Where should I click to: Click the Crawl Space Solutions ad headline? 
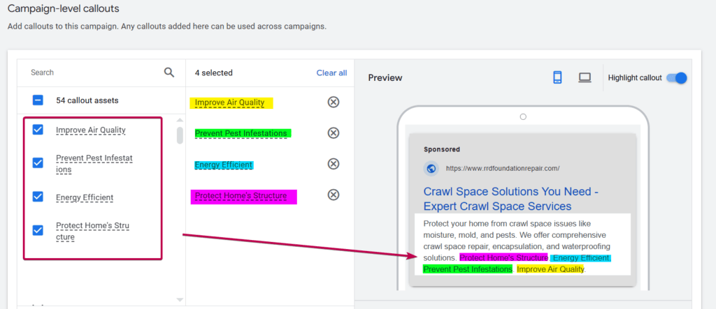[510, 198]
